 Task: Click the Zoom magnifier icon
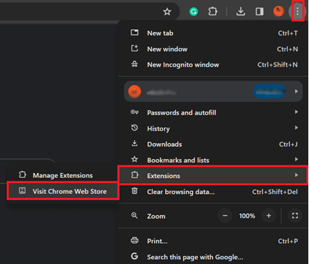click(x=134, y=215)
